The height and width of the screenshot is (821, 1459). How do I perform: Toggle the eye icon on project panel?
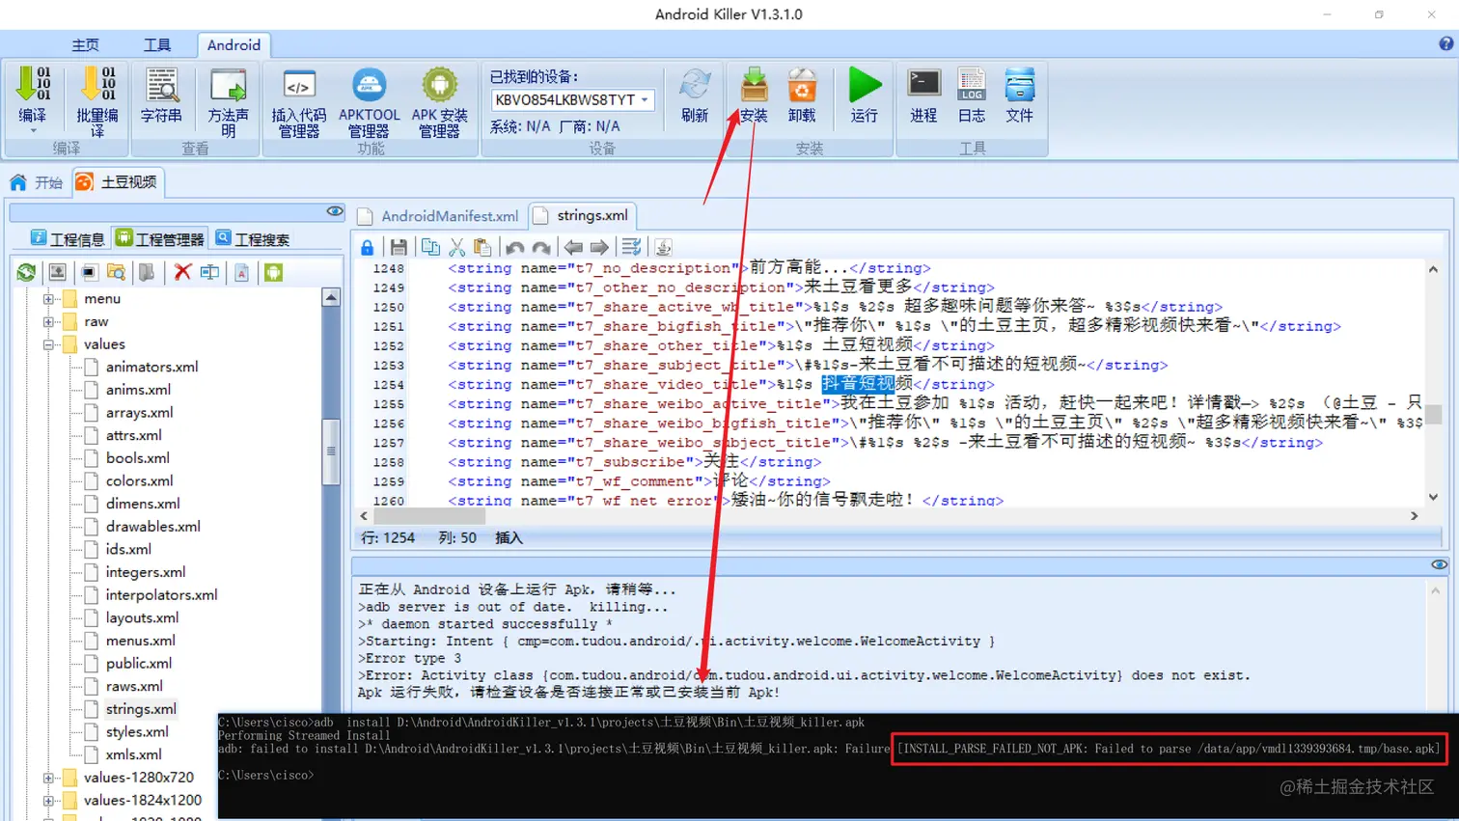[335, 211]
